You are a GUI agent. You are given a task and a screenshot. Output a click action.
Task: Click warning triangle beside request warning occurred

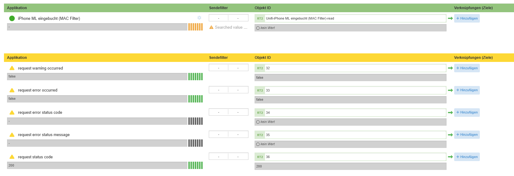(12, 68)
